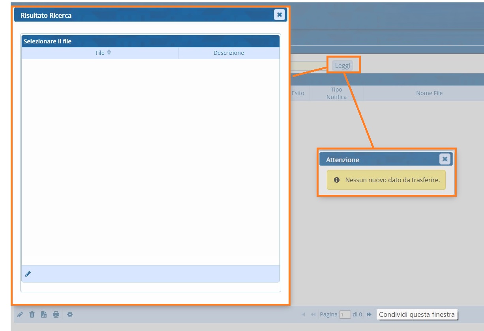
Task: Click Condividi questa finestra label
Action: pyautogui.click(x=416, y=314)
